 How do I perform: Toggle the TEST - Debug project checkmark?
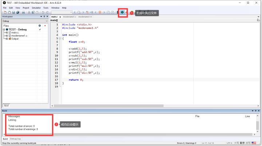point(40,29)
